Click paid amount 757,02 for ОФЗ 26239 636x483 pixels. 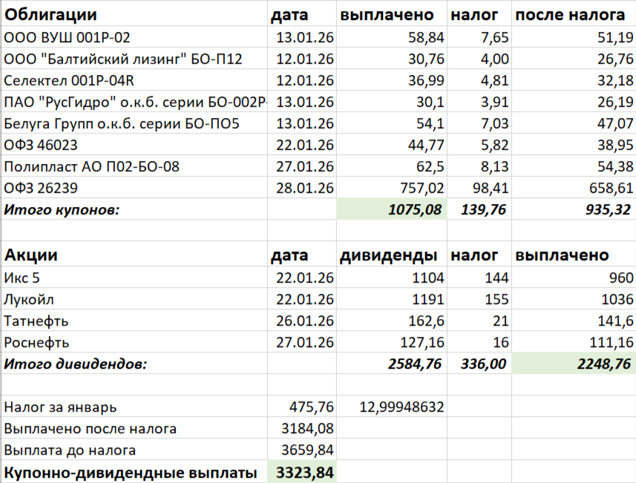tap(392, 188)
